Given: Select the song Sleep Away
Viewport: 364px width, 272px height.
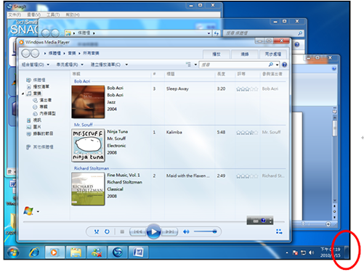Looking at the screenshot, I should [x=177, y=88].
